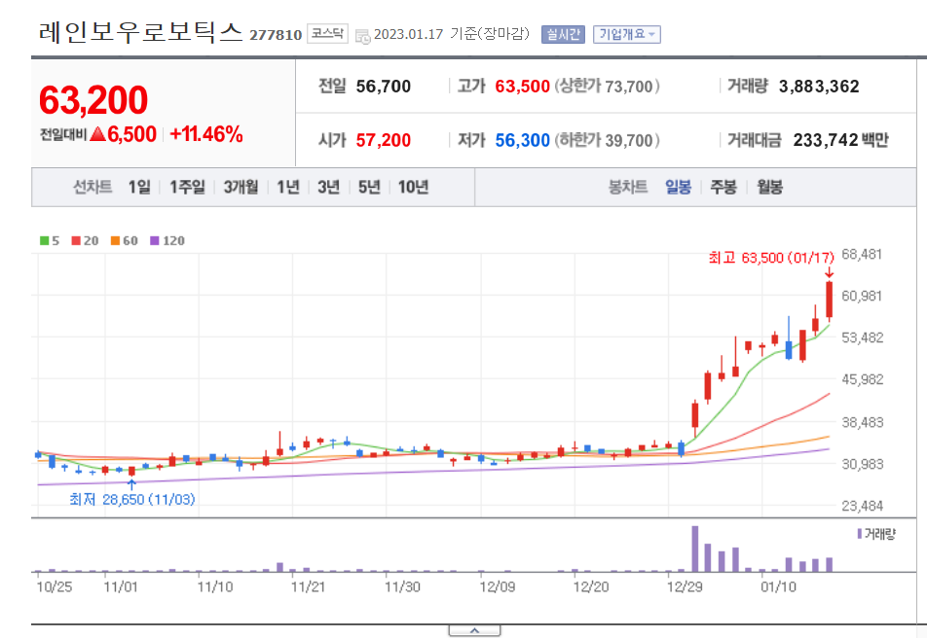Image resolution: width=927 pixels, height=638 pixels.
Task: Click the 하한가 39,700 lower limit text
Action: pyautogui.click(x=608, y=140)
